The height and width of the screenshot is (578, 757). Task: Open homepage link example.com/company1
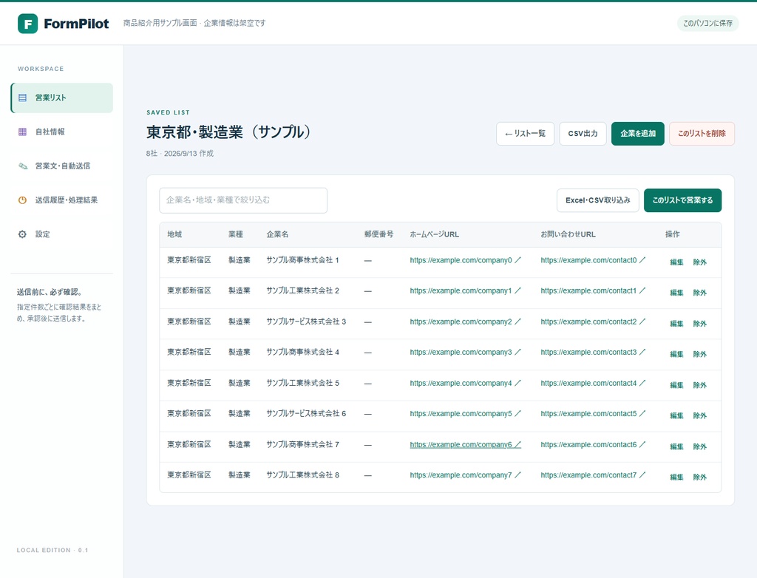pos(466,290)
